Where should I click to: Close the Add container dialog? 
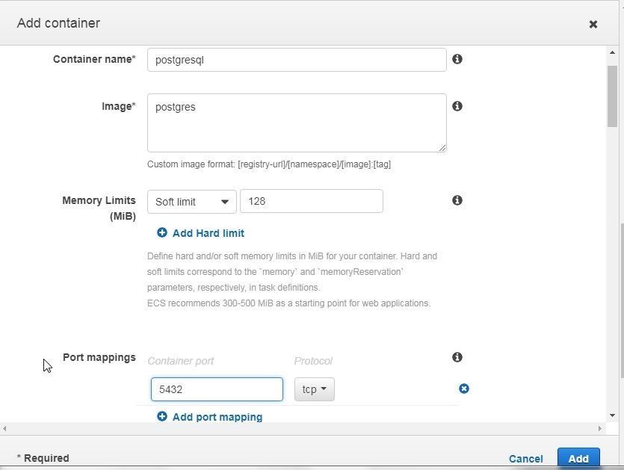pyautogui.click(x=593, y=24)
